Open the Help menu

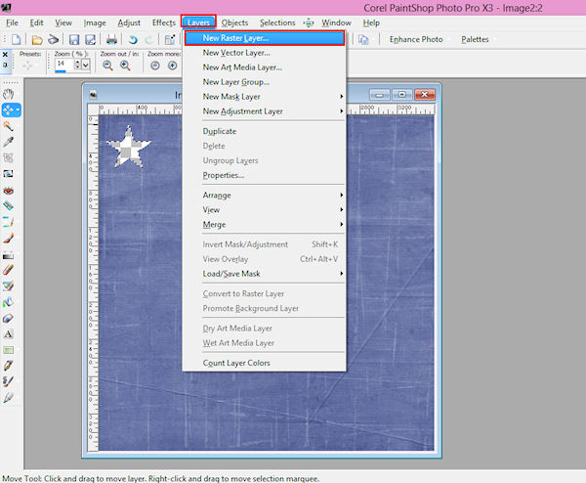(371, 22)
